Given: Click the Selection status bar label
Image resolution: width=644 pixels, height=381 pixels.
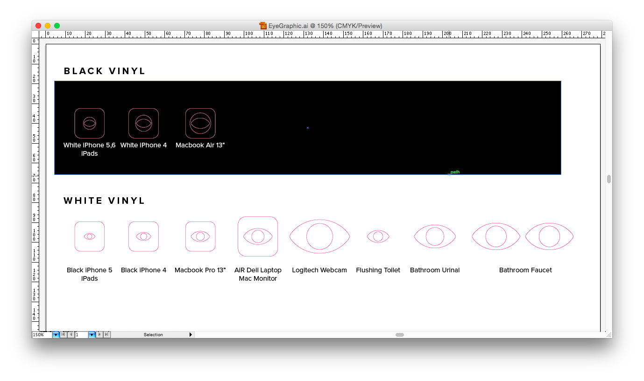Looking at the screenshot, I should pos(153,335).
